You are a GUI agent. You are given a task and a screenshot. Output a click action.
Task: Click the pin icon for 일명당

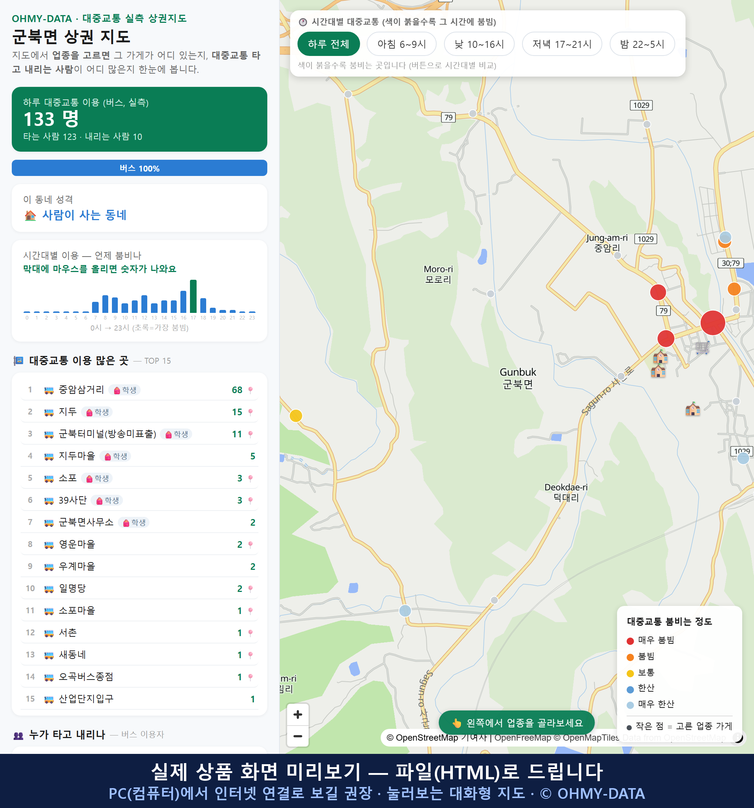(250, 589)
